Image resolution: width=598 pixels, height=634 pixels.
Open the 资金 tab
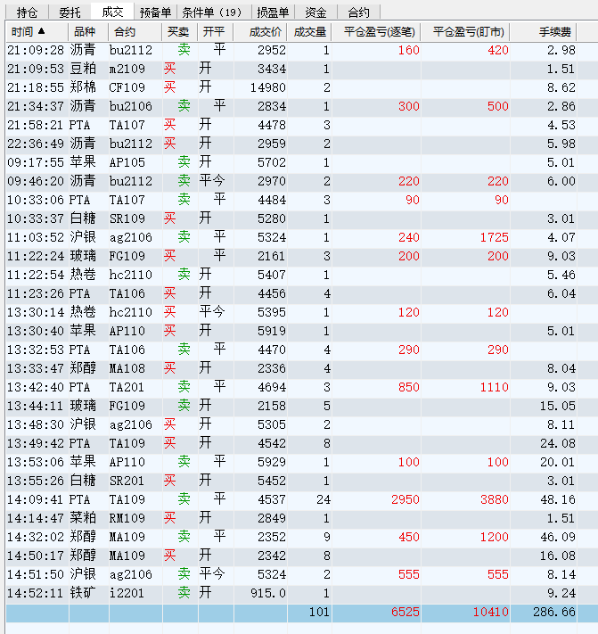[315, 12]
